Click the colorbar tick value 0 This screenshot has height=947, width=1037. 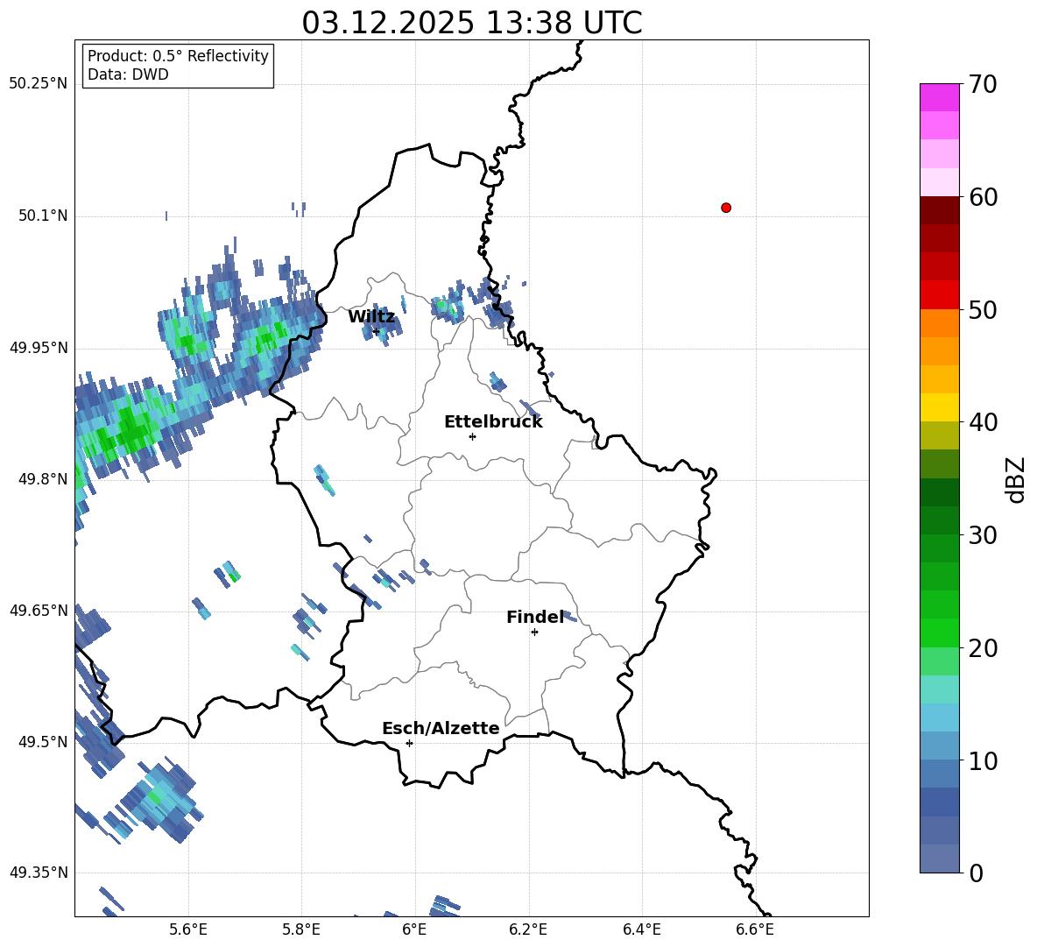(x=976, y=873)
